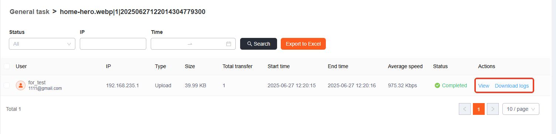Screen dimensions: 556x134
Task: Click the Search button
Action: [259, 44]
